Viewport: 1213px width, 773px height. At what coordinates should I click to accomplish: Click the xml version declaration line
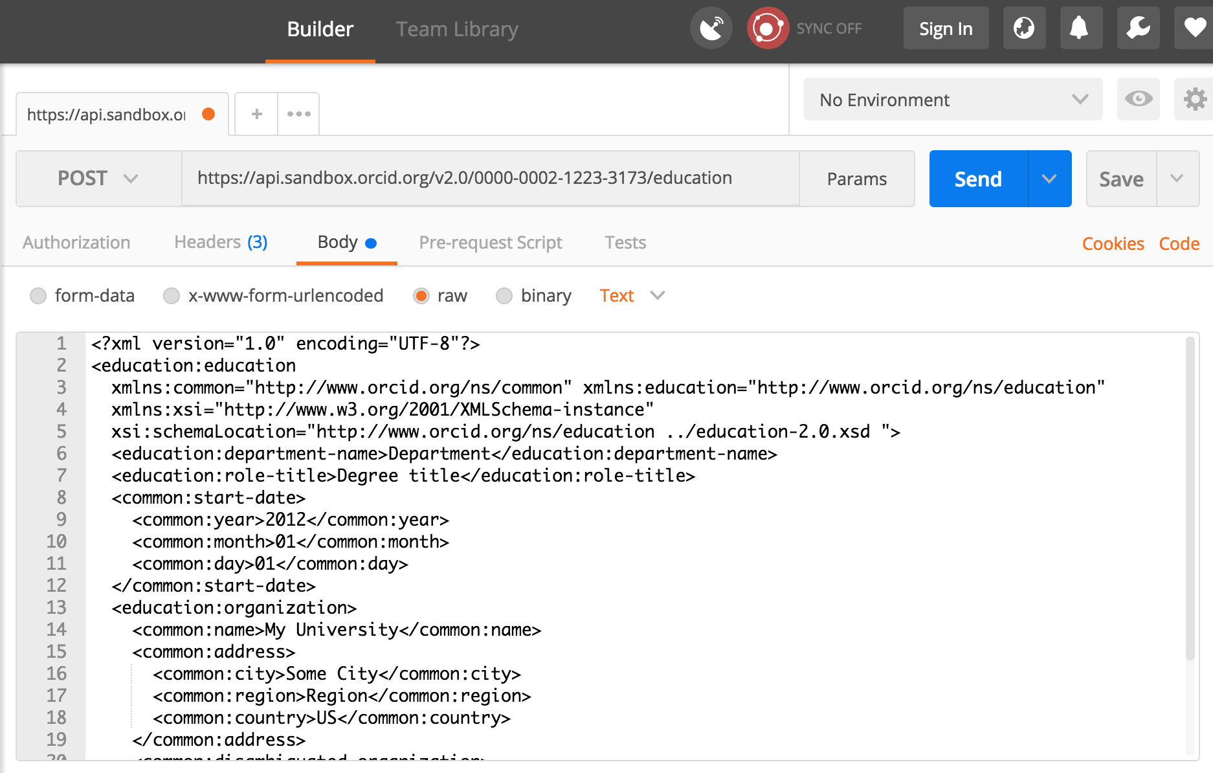(x=285, y=343)
